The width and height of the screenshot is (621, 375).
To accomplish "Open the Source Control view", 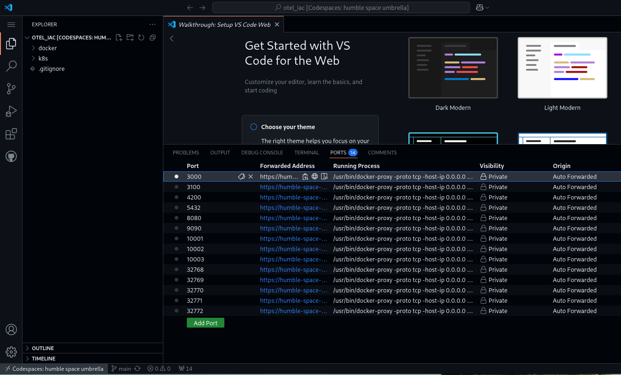I will click(11, 89).
